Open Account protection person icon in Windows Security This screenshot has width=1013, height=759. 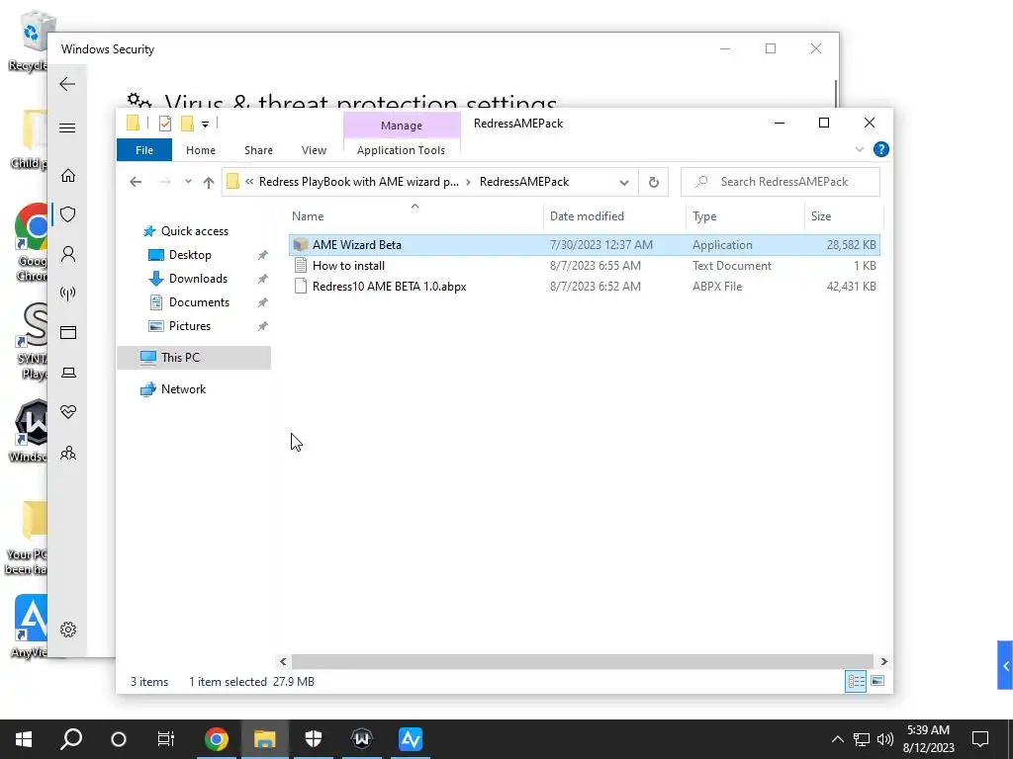coord(68,254)
